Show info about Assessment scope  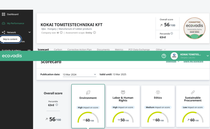pos(94,32)
